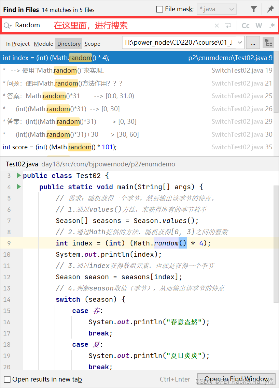Image resolution: width=279 pixels, height=388 pixels.
Task: Click the Random search input field
Action: (x=112, y=25)
